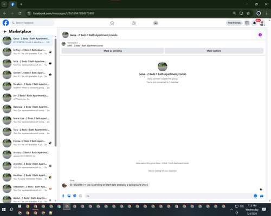Open Steven - 2 Beds 1 Bath conversation
Viewport: 271px width, 216px height.
(x=27, y=75)
